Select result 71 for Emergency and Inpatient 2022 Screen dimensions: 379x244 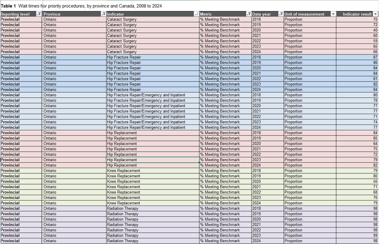click(x=357, y=116)
